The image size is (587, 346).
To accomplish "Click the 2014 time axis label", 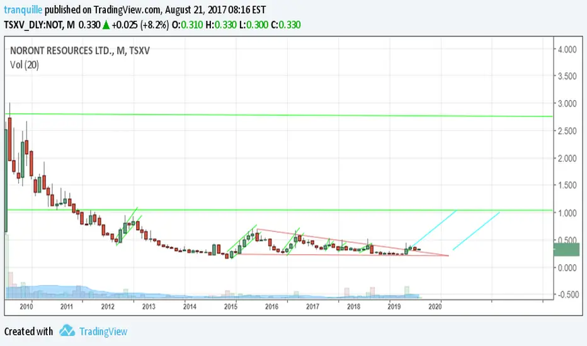I will pos(190,307).
